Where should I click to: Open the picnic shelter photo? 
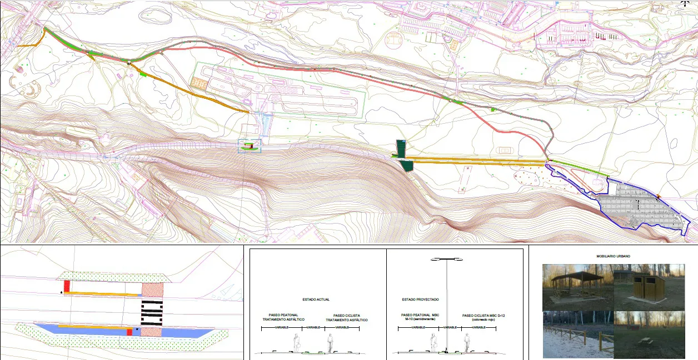click(x=578, y=287)
